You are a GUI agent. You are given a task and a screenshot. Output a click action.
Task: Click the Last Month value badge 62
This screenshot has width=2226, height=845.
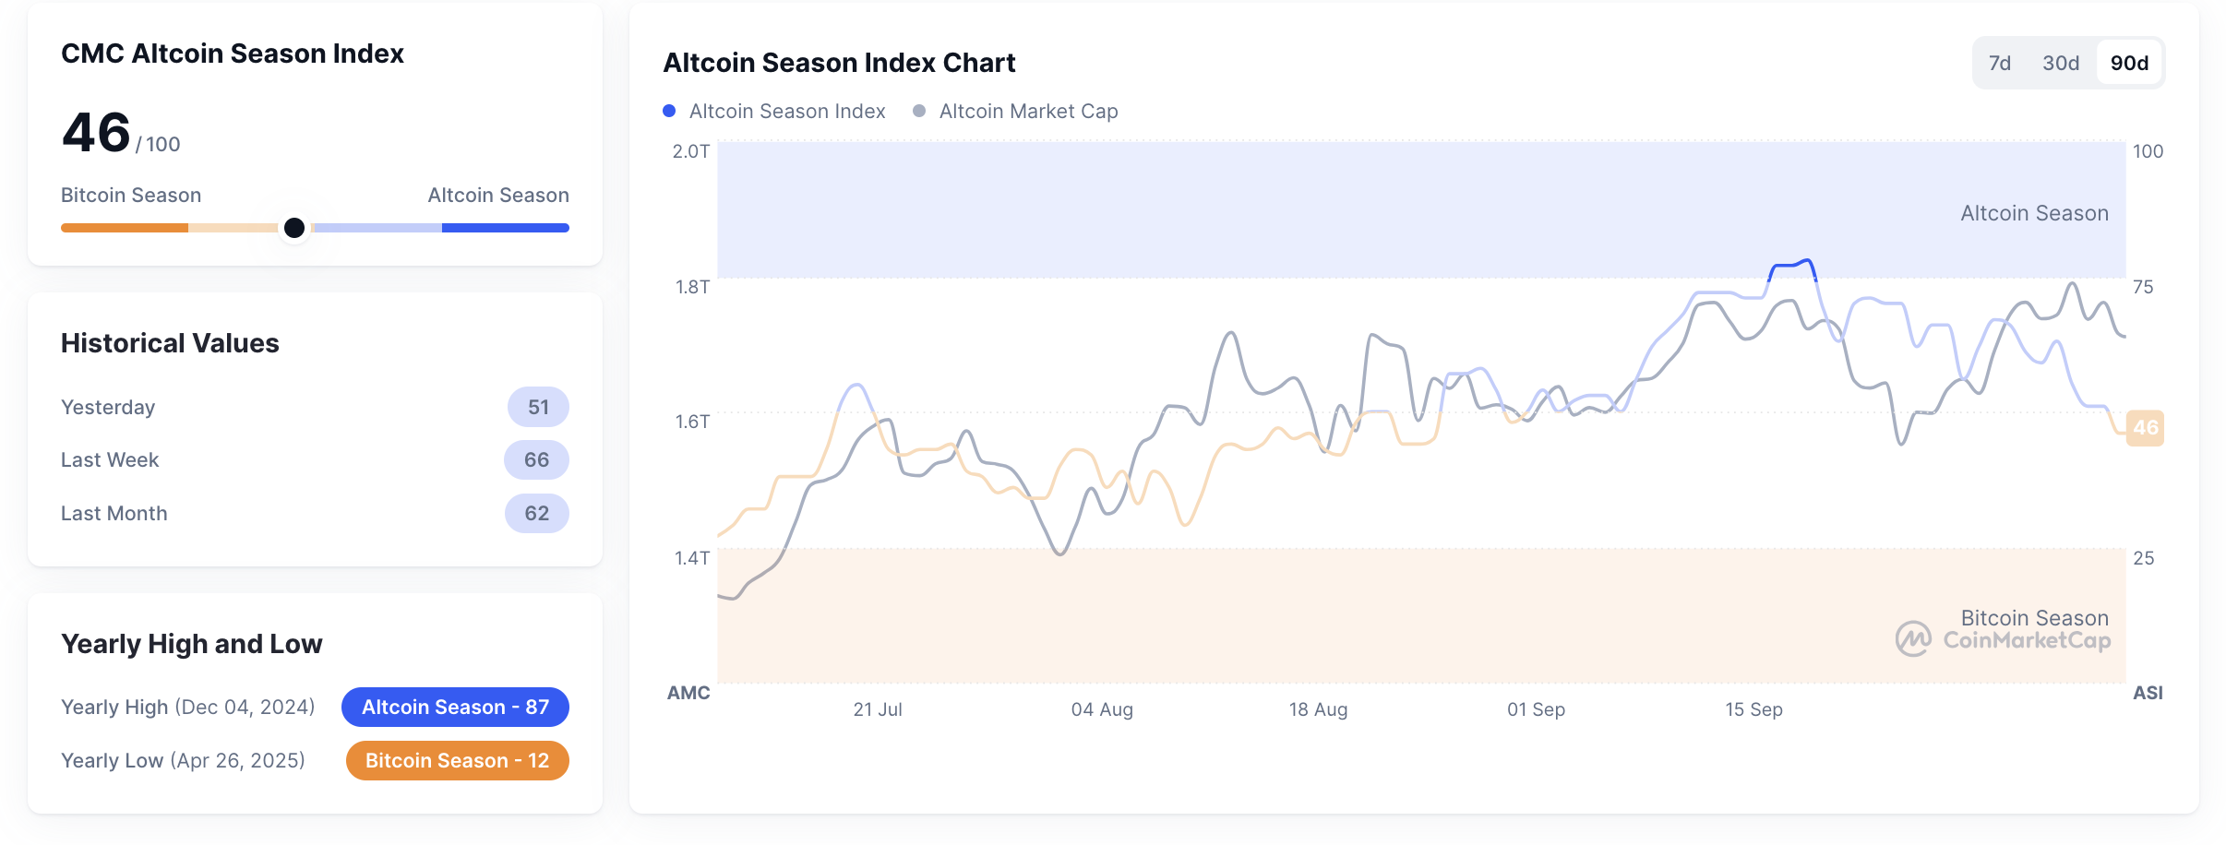coord(536,514)
